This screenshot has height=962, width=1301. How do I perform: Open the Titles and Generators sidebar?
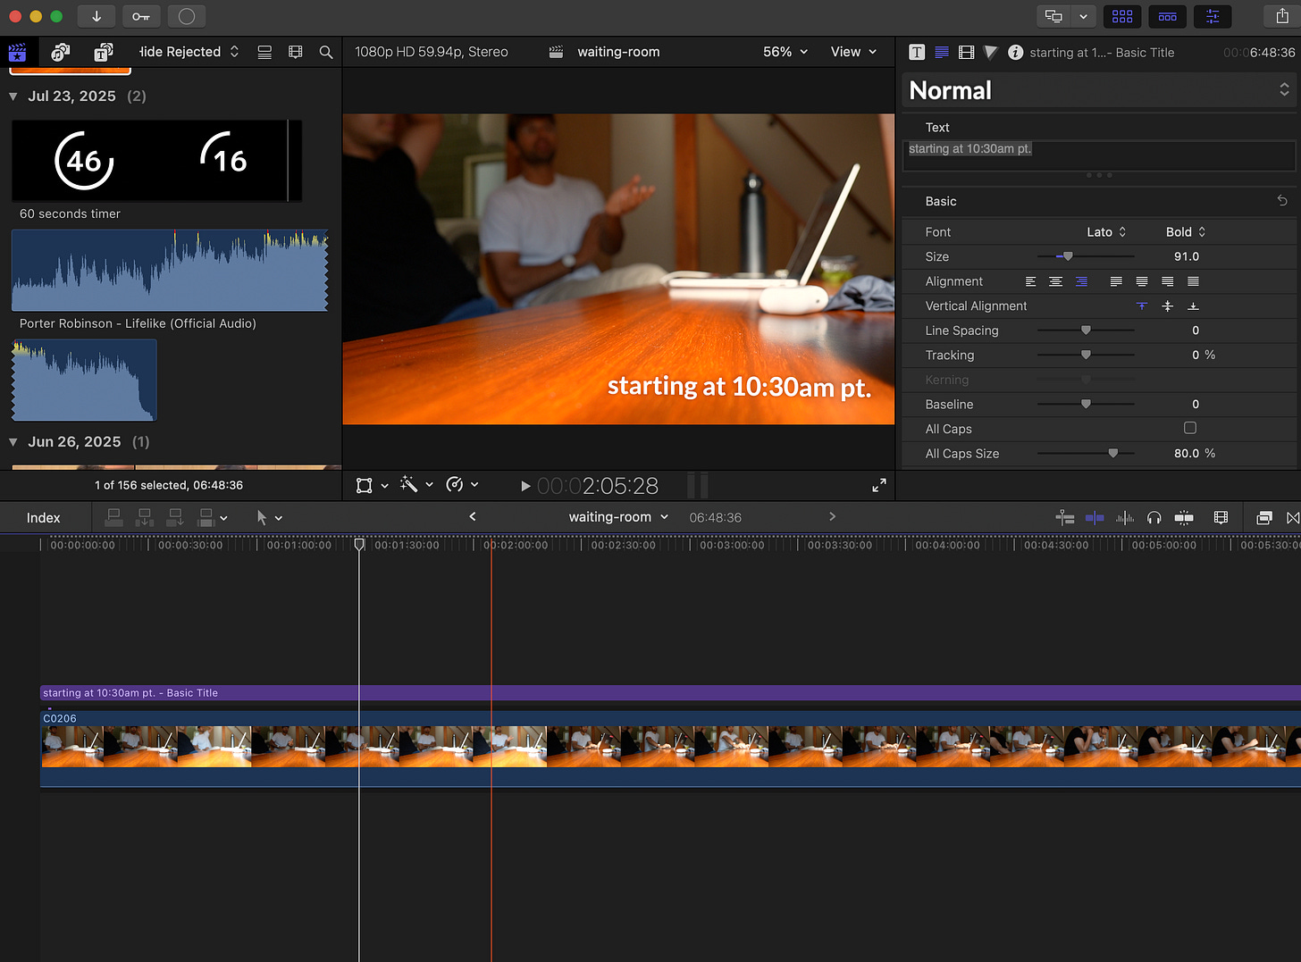pos(104,53)
